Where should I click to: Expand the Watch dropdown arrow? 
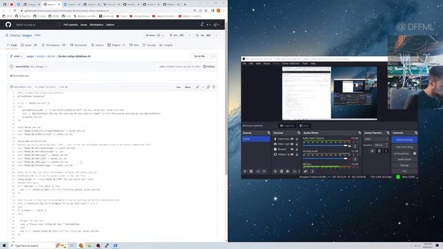[163, 35]
